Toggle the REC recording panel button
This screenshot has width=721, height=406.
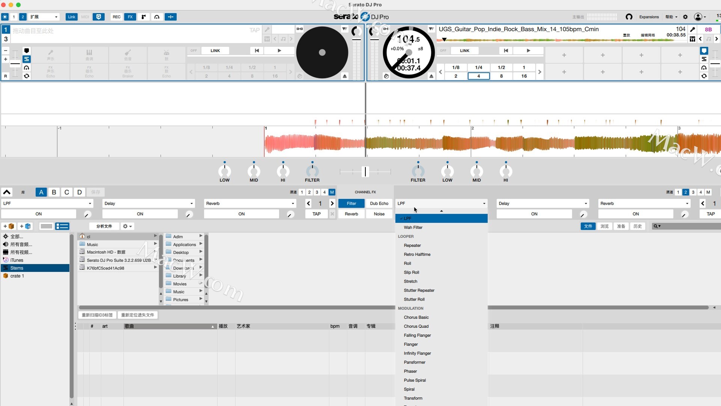116,17
